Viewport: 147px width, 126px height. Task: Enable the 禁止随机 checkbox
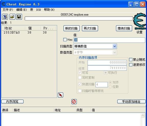click(131, 59)
